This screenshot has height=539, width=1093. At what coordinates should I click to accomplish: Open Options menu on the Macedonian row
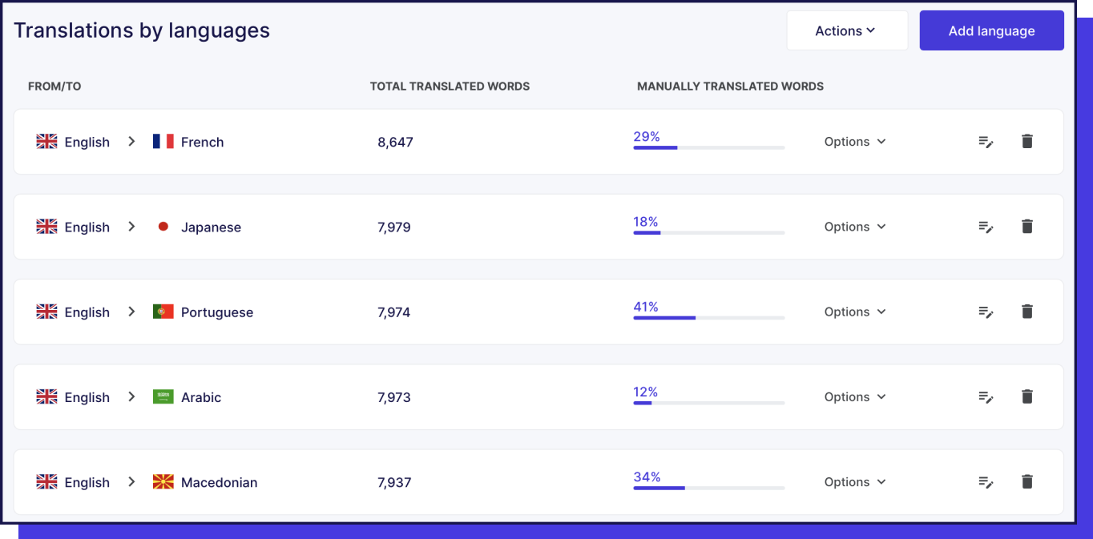[x=854, y=481]
